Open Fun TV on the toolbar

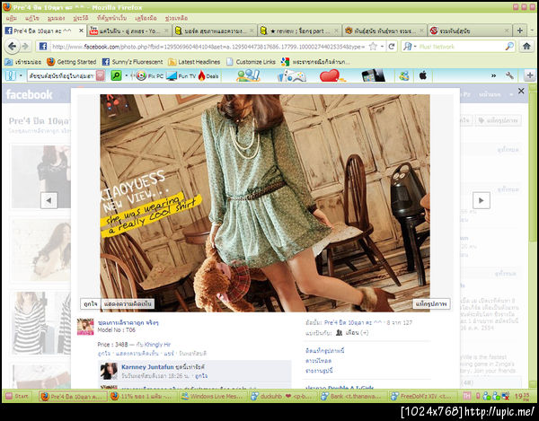click(x=181, y=76)
